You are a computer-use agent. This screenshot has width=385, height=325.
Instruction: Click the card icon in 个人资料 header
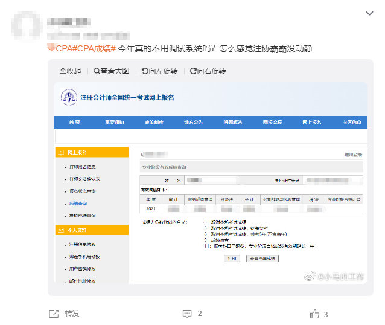tap(61, 230)
